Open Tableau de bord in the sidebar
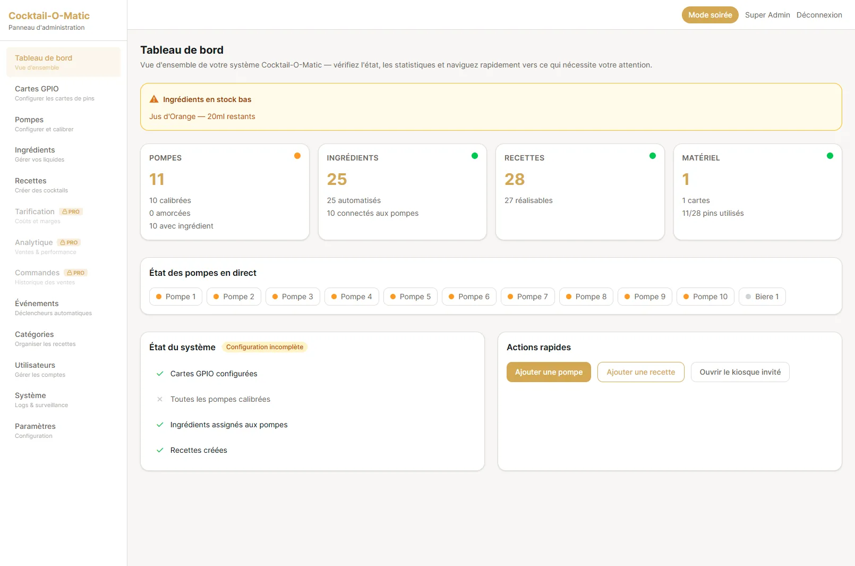The width and height of the screenshot is (855, 566). coord(63,62)
